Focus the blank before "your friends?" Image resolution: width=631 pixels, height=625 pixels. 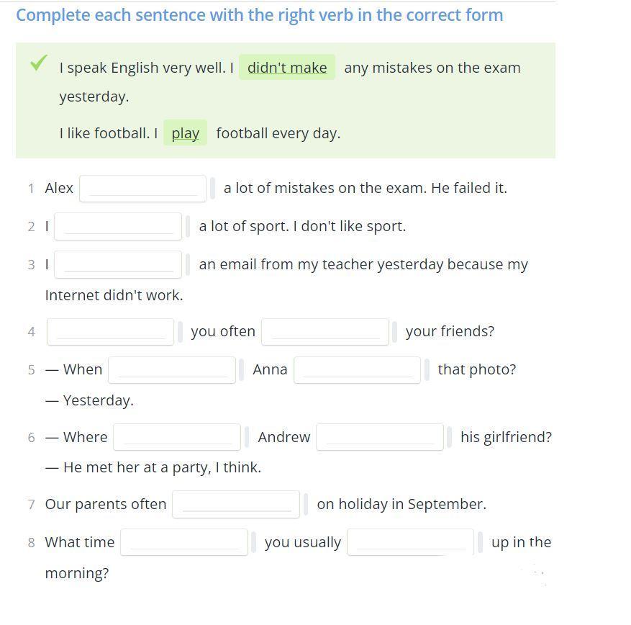(325, 332)
